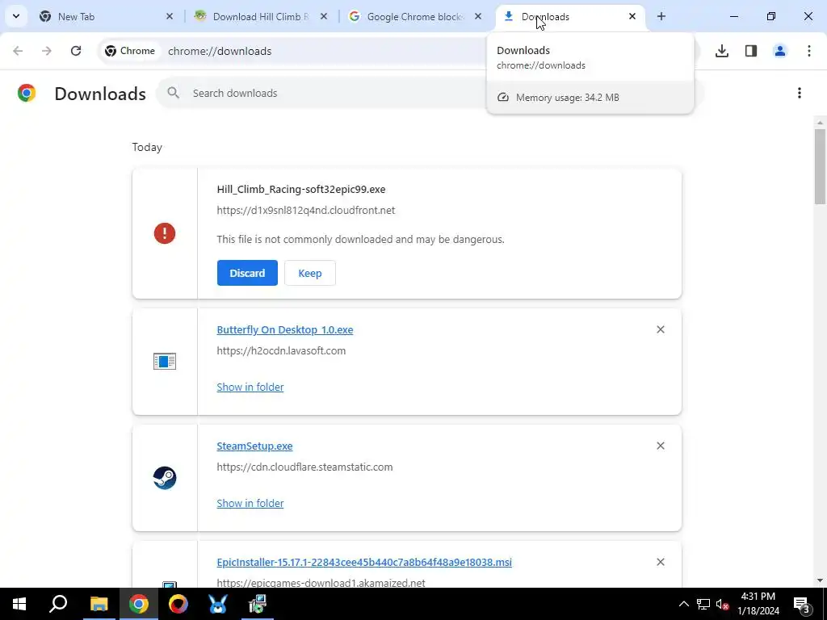Switch to Google Chrome blocks tab
This screenshot has width=827, height=620.
(x=415, y=16)
